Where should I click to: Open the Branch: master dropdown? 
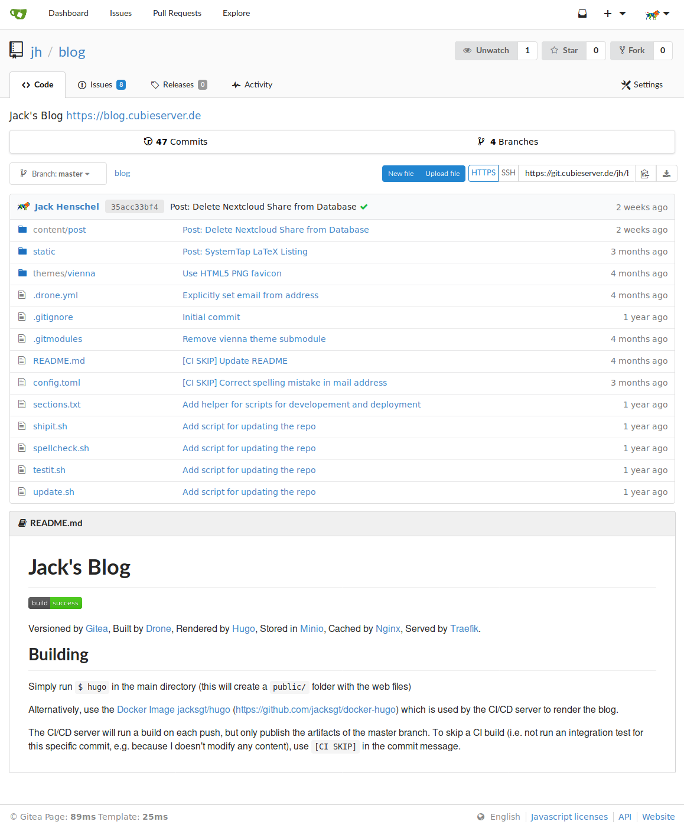click(x=57, y=173)
